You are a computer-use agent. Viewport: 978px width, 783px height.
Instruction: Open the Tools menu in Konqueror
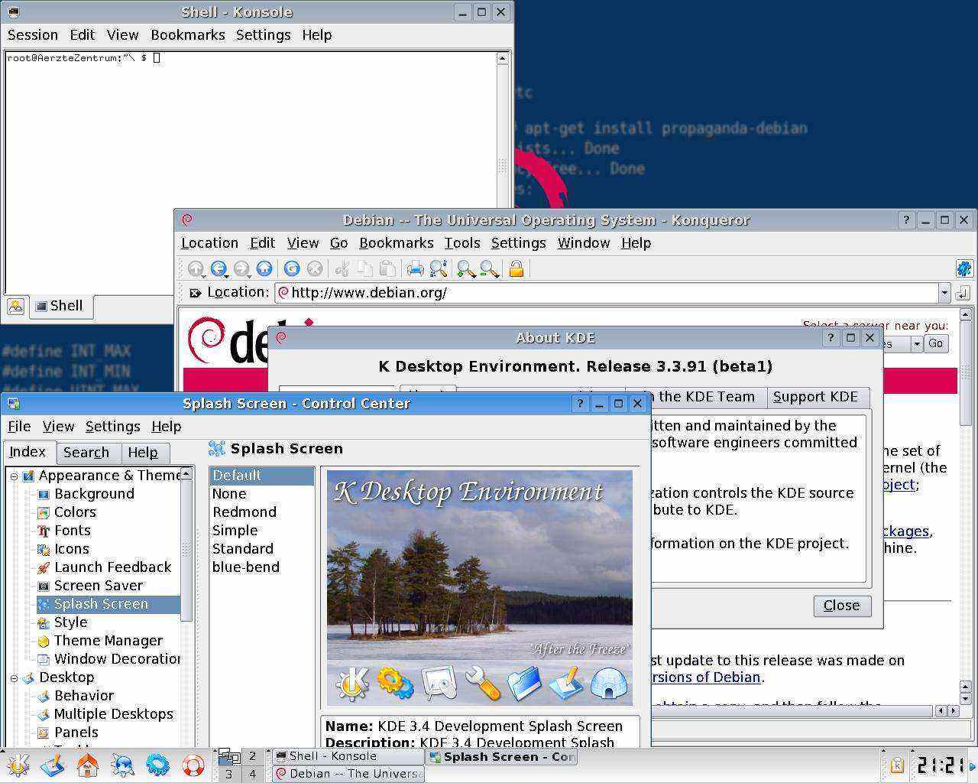click(x=462, y=243)
